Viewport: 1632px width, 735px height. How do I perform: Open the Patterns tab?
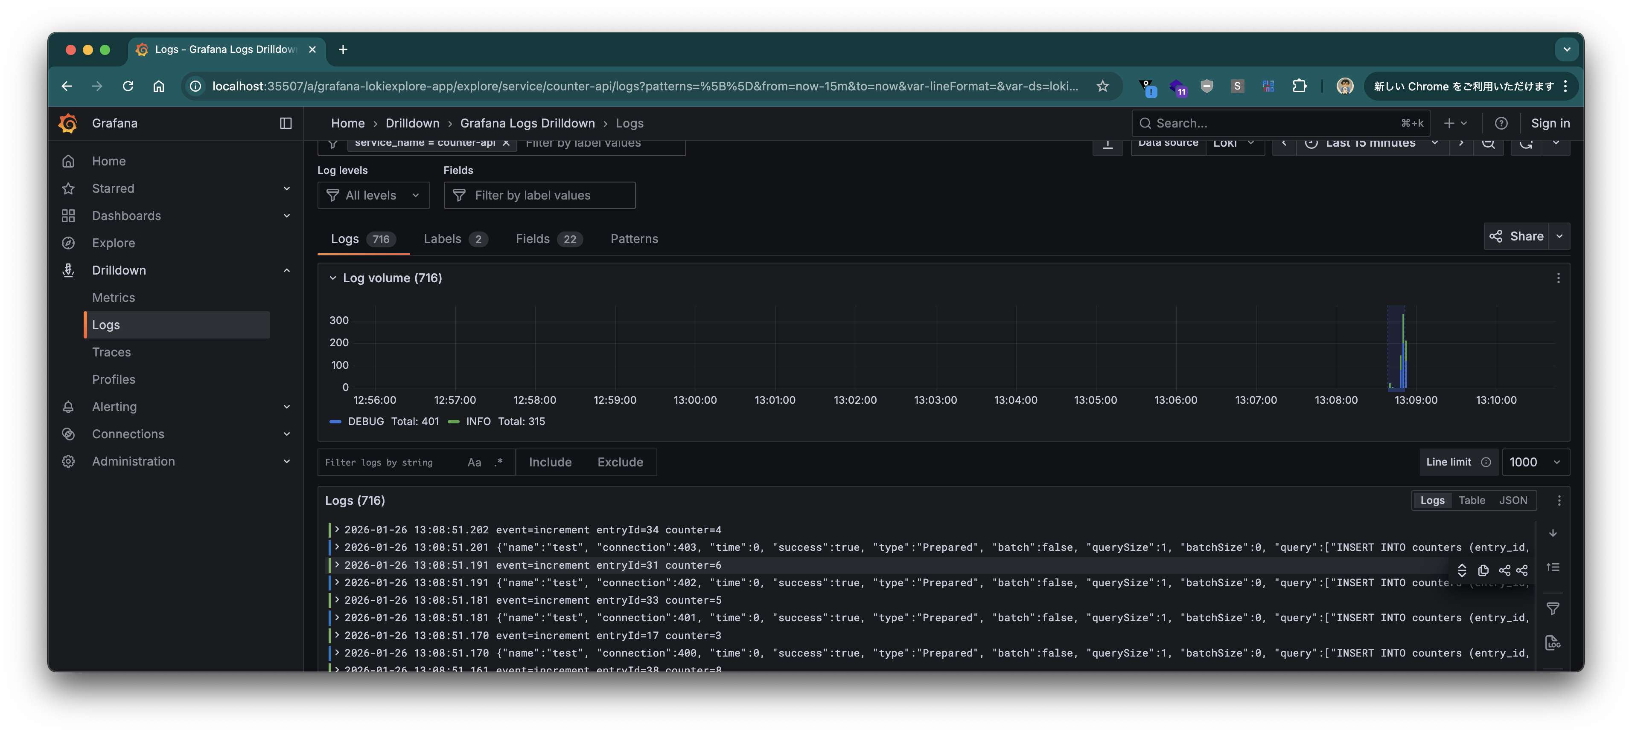pos(634,239)
